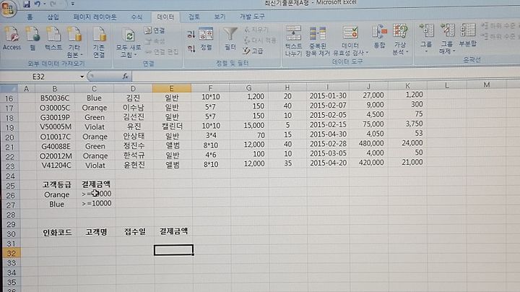
Task: Switch to Home (홈) tab
Action: 30,17
